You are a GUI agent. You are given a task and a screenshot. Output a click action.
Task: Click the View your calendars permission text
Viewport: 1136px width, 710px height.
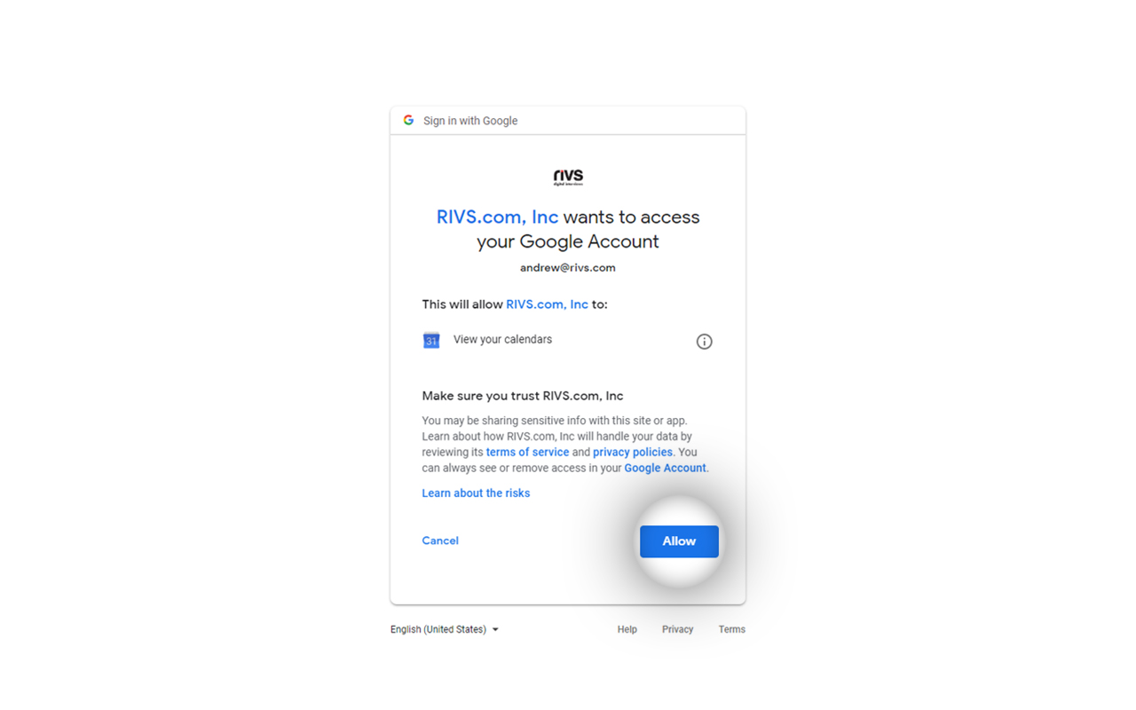pyautogui.click(x=502, y=340)
